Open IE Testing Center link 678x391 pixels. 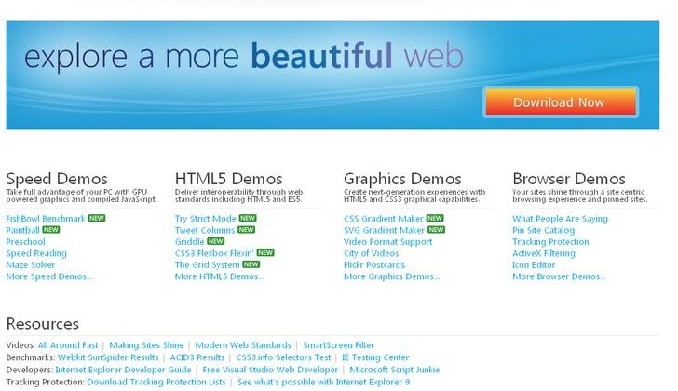[x=375, y=357]
